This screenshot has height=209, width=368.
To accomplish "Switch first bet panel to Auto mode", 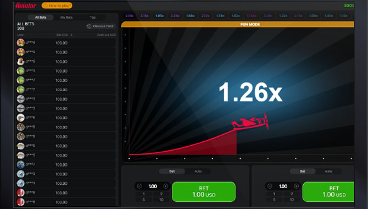I will (198, 172).
